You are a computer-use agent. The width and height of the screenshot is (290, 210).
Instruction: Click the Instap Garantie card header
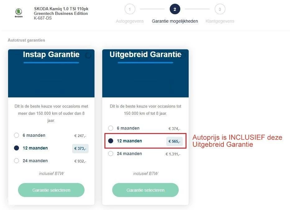point(51,55)
